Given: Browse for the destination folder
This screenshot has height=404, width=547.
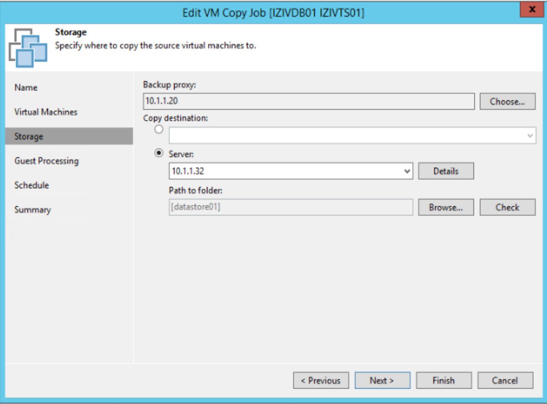Looking at the screenshot, I should point(446,207).
